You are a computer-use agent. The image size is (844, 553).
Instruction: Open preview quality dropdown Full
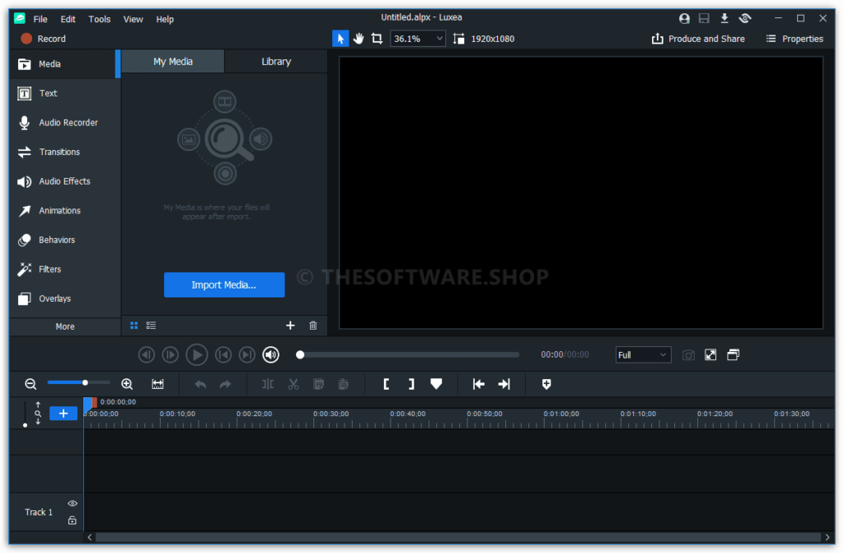643,355
